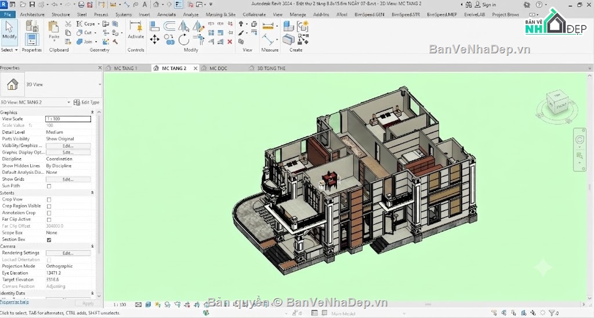The image size is (594, 318).
Task: Click the Edit Type button
Action: [86, 103]
